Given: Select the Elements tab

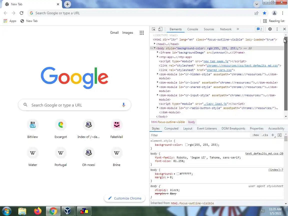Looking at the screenshot, I should coord(175,29).
